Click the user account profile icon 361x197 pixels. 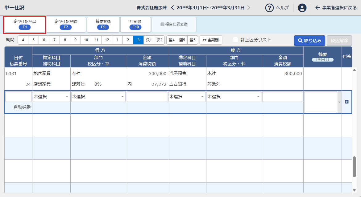point(302,8)
